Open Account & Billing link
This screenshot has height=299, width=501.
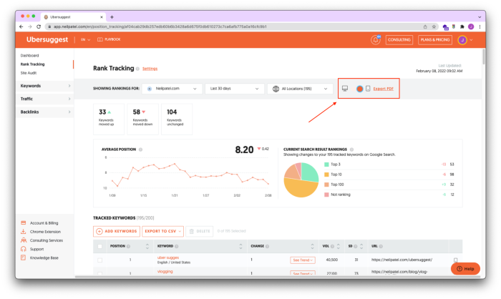coord(44,223)
